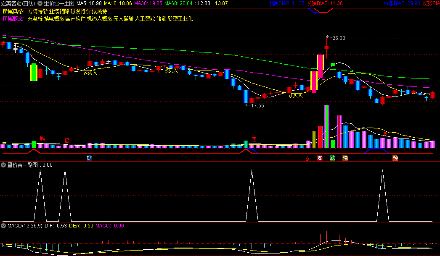The image size is (440, 256).
Task: Open the 涨 event marker icon
Action: (320, 158)
